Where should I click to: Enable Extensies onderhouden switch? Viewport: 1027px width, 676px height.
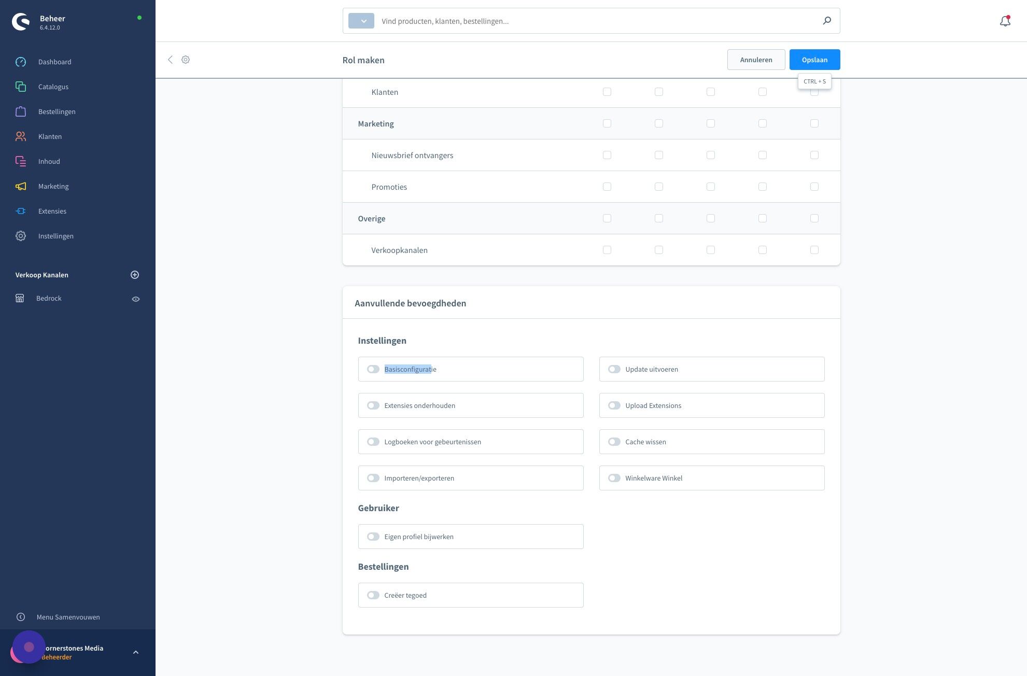coord(373,405)
